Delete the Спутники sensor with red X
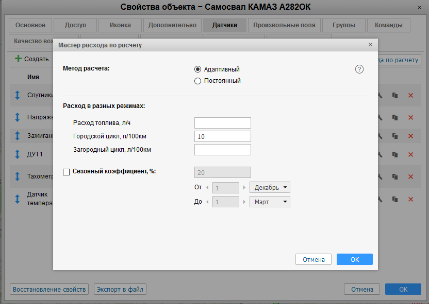Screen dimensions: 429x304 click(411, 95)
